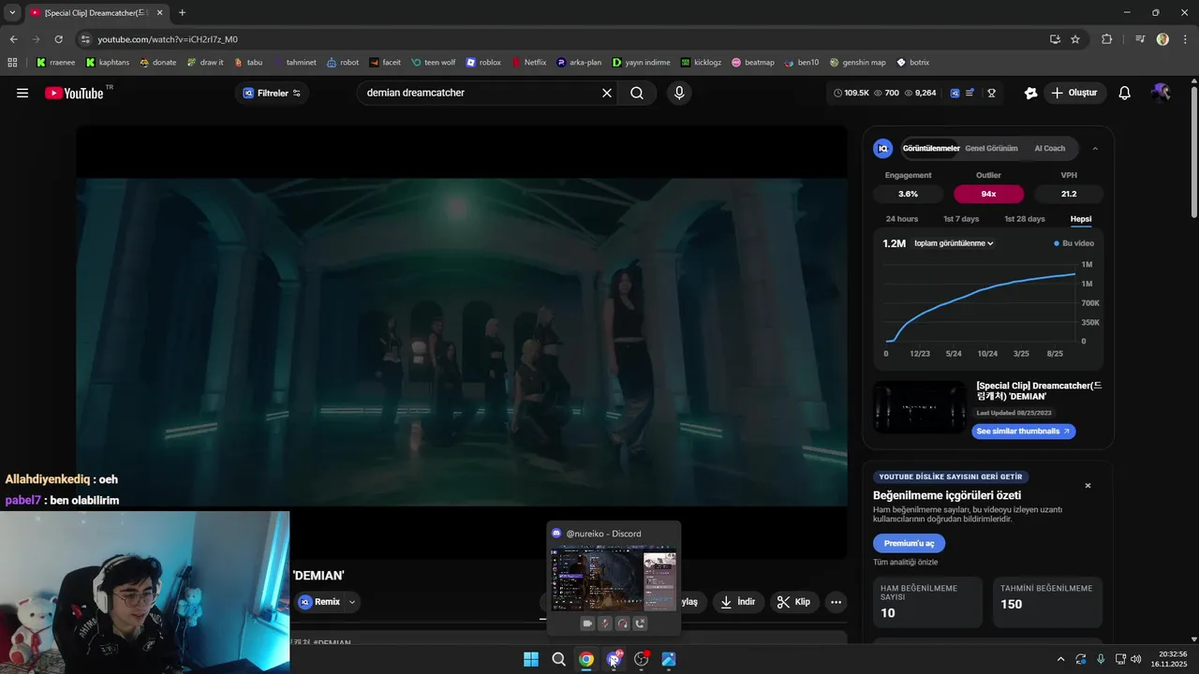The width and height of the screenshot is (1199, 674).
Task: Switch to the Görüntülenmeler tab
Action: (x=930, y=148)
